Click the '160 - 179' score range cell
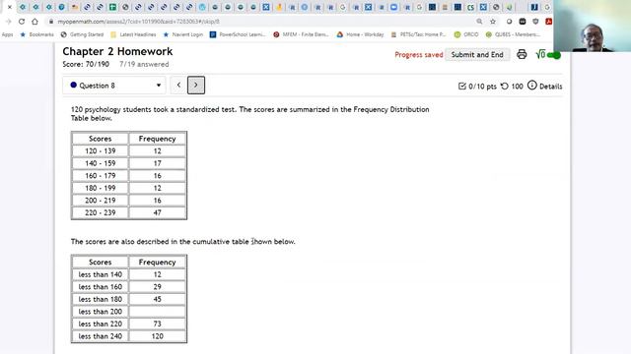This screenshot has height=354, width=631. [x=101, y=176]
